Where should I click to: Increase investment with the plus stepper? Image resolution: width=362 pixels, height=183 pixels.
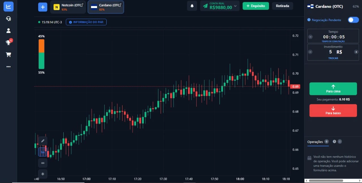356,52
